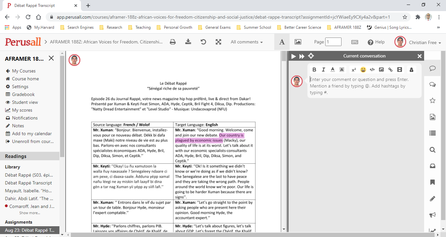Open the Help link
Screen dimensions: 446x237
click(x=376, y=42)
